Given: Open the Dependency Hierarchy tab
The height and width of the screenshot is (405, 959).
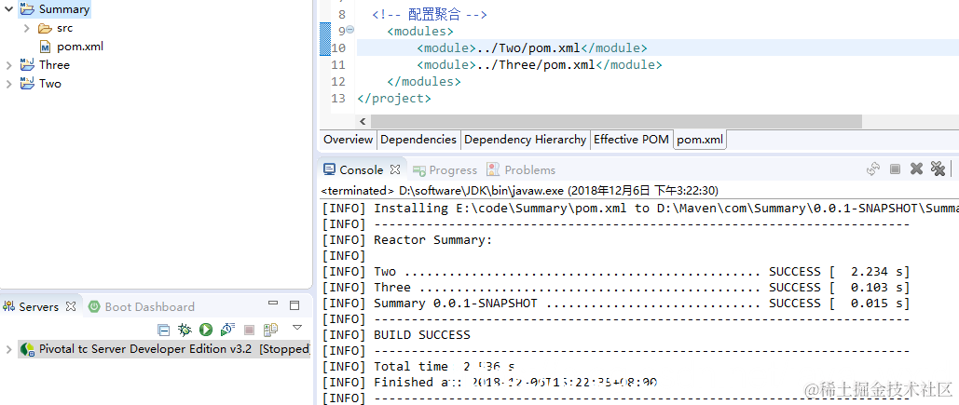Looking at the screenshot, I should tap(525, 140).
